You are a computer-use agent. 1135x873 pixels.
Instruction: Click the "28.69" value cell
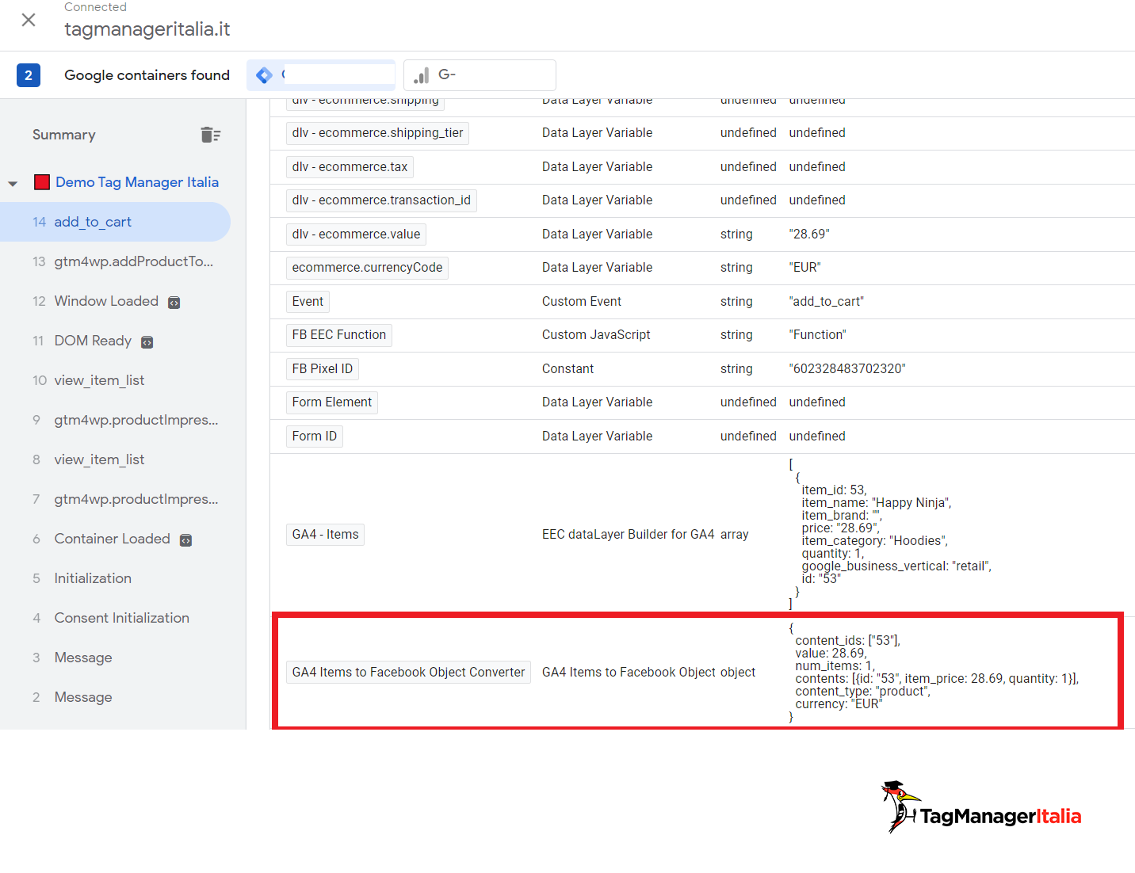809,234
